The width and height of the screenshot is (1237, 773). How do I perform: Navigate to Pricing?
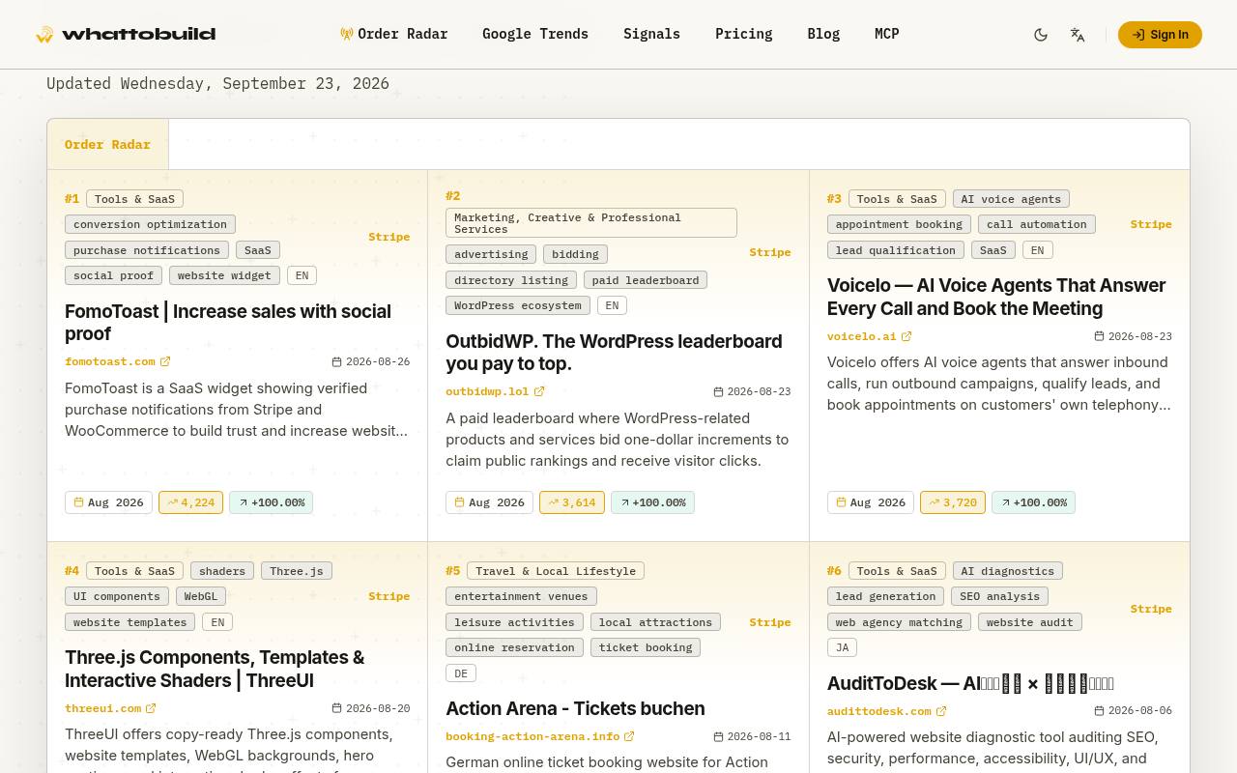(743, 34)
